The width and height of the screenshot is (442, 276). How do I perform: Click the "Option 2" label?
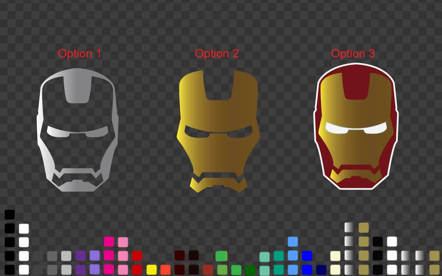point(217,54)
